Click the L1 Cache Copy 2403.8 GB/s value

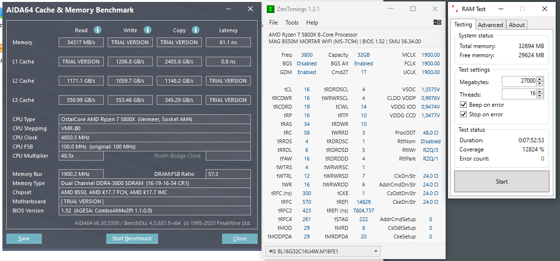coord(179,62)
